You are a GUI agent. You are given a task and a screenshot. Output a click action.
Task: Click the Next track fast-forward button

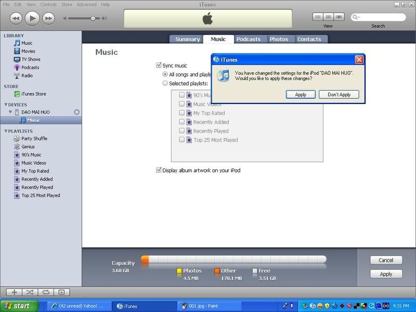point(48,19)
